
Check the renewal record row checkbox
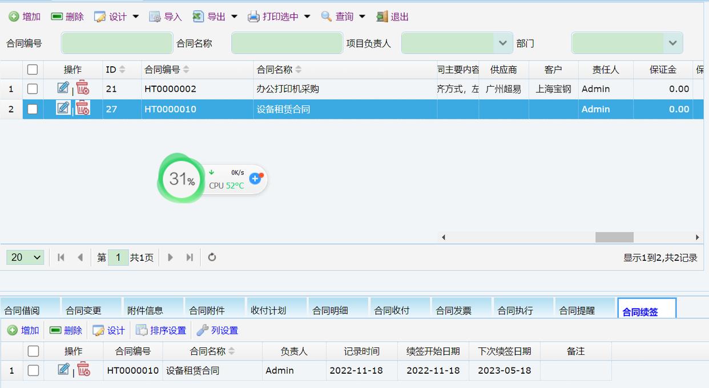[33, 370]
